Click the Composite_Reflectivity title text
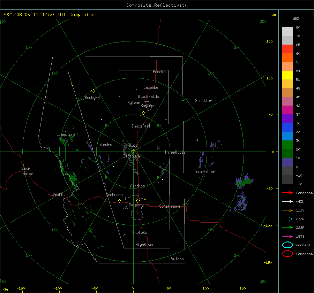The width and height of the screenshot is (314, 293). tap(157, 5)
